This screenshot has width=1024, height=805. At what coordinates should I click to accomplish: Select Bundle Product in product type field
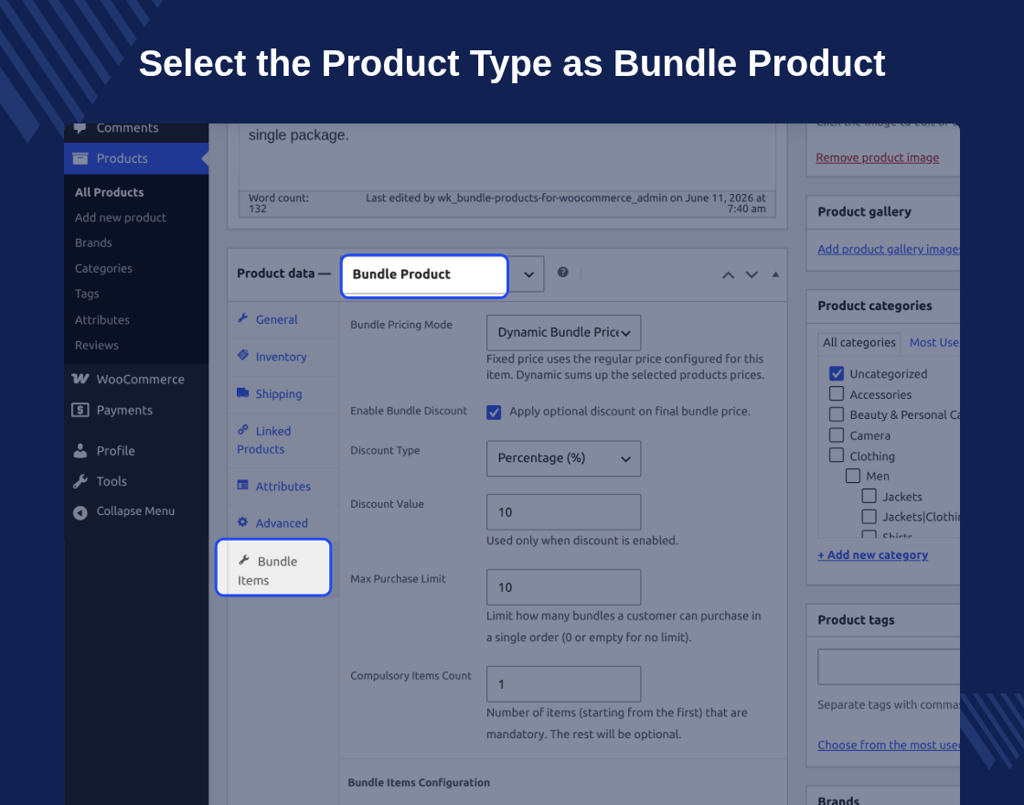click(424, 275)
